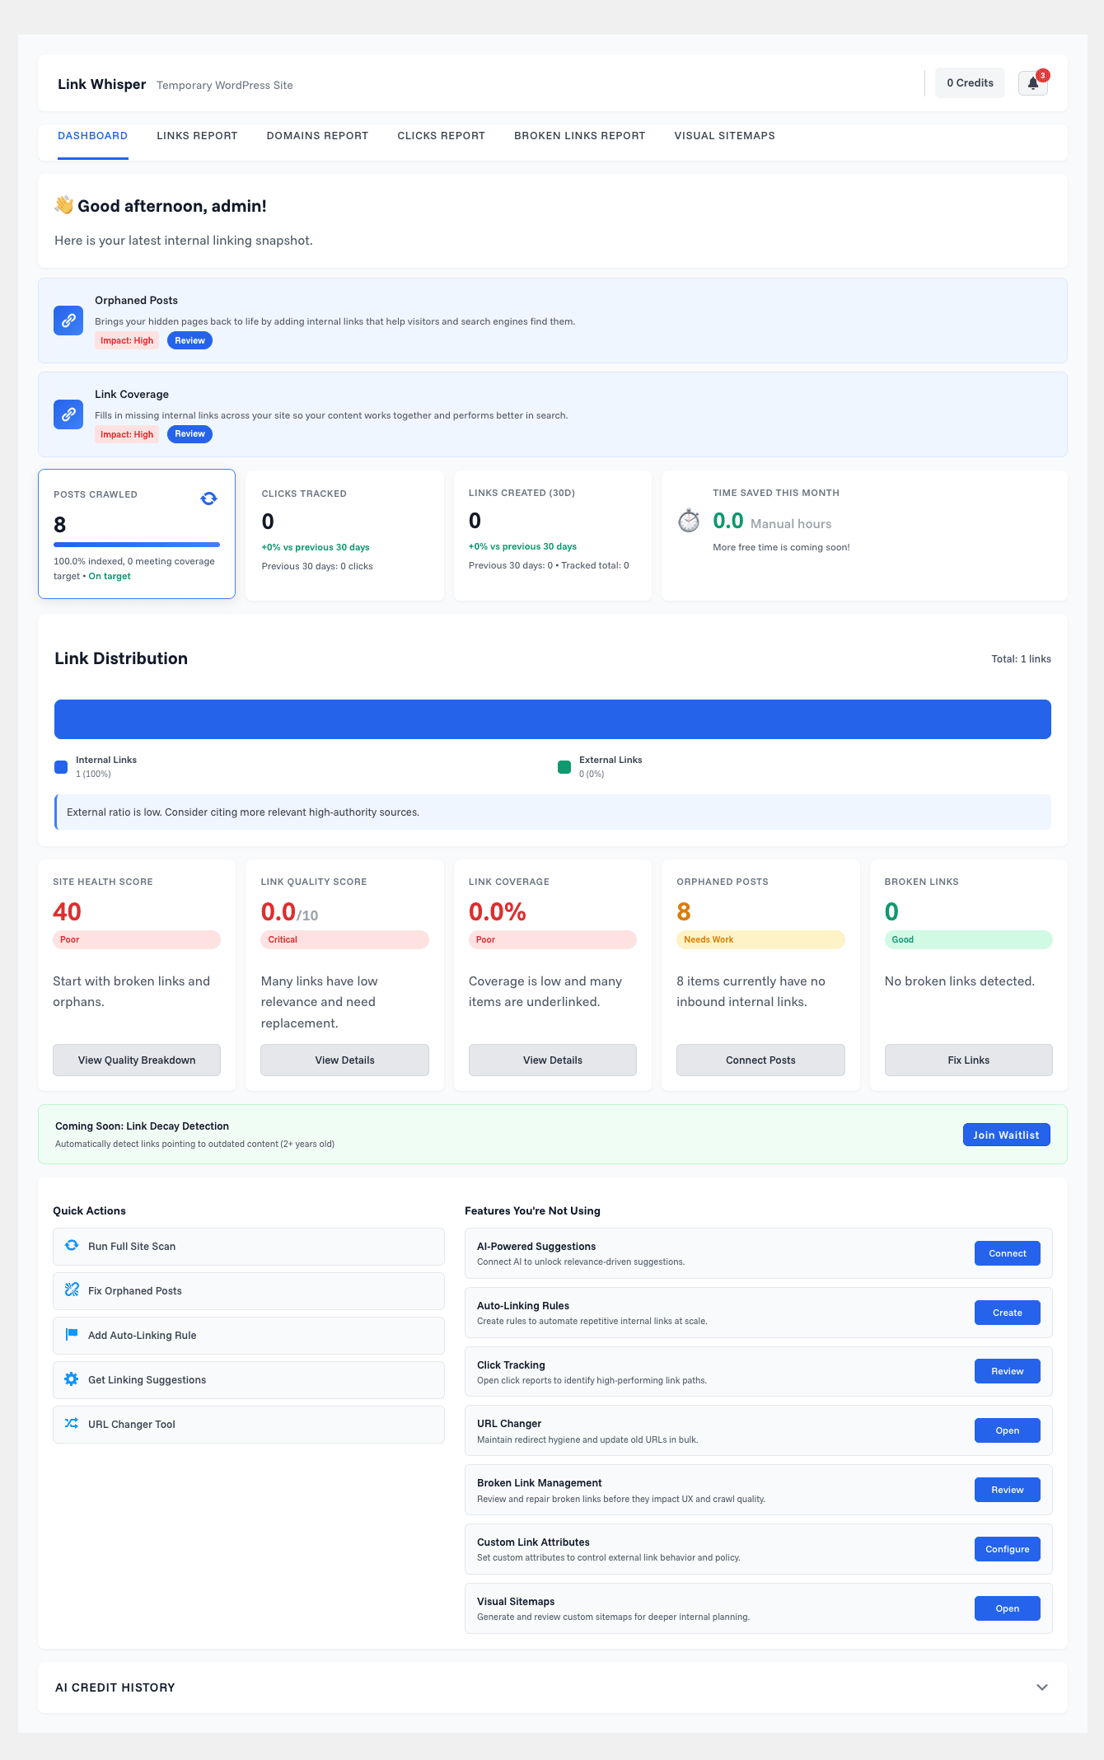Click the Fix Orphaned Posts broken-link icon
This screenshot has height=1760, width=1104.
tap(72, 1290)
